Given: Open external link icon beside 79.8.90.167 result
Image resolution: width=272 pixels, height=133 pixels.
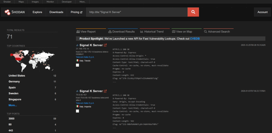Looking at the screenshot, I should [105, 91].
